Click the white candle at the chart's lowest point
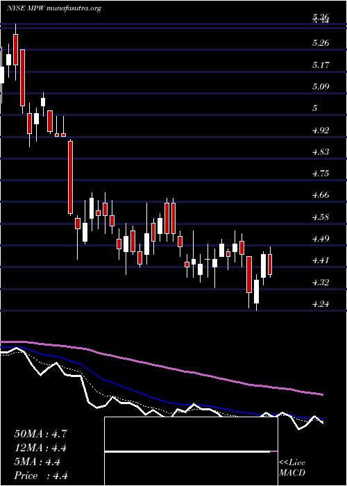Screen dimensions: 347x486 [x=256, y=292]
